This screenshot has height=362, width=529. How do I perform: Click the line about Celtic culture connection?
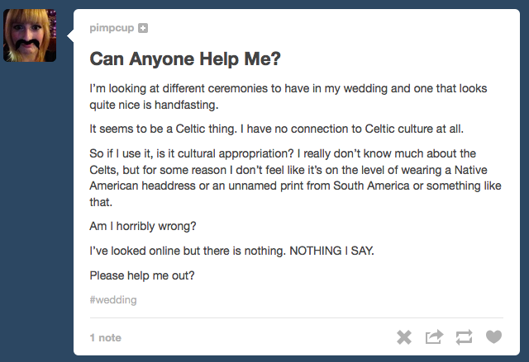click(277, 129)
